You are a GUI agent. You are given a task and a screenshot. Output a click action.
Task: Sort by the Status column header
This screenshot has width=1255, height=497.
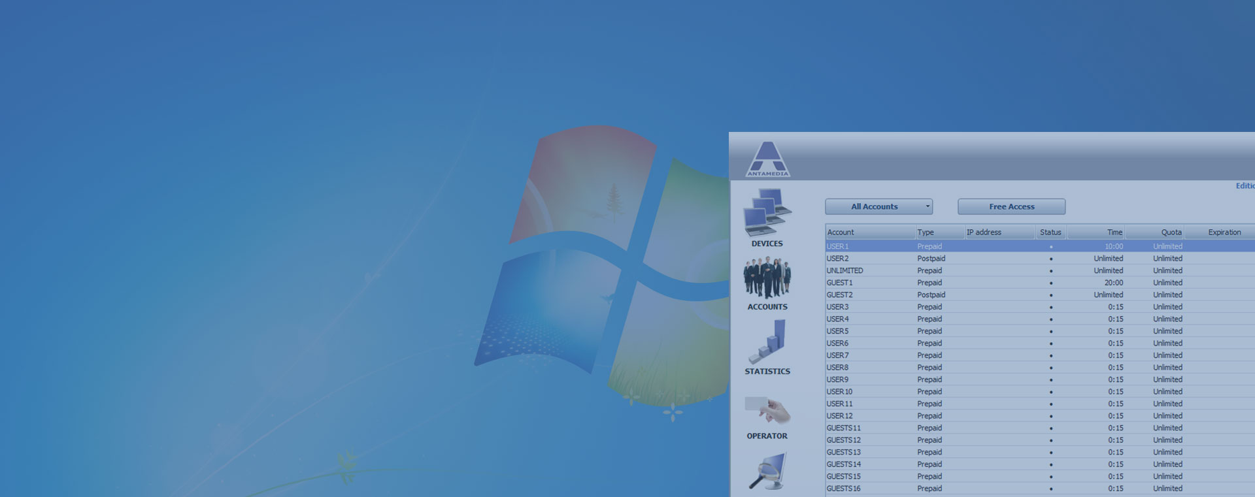pyautogui.click(x=1050, y=232)
